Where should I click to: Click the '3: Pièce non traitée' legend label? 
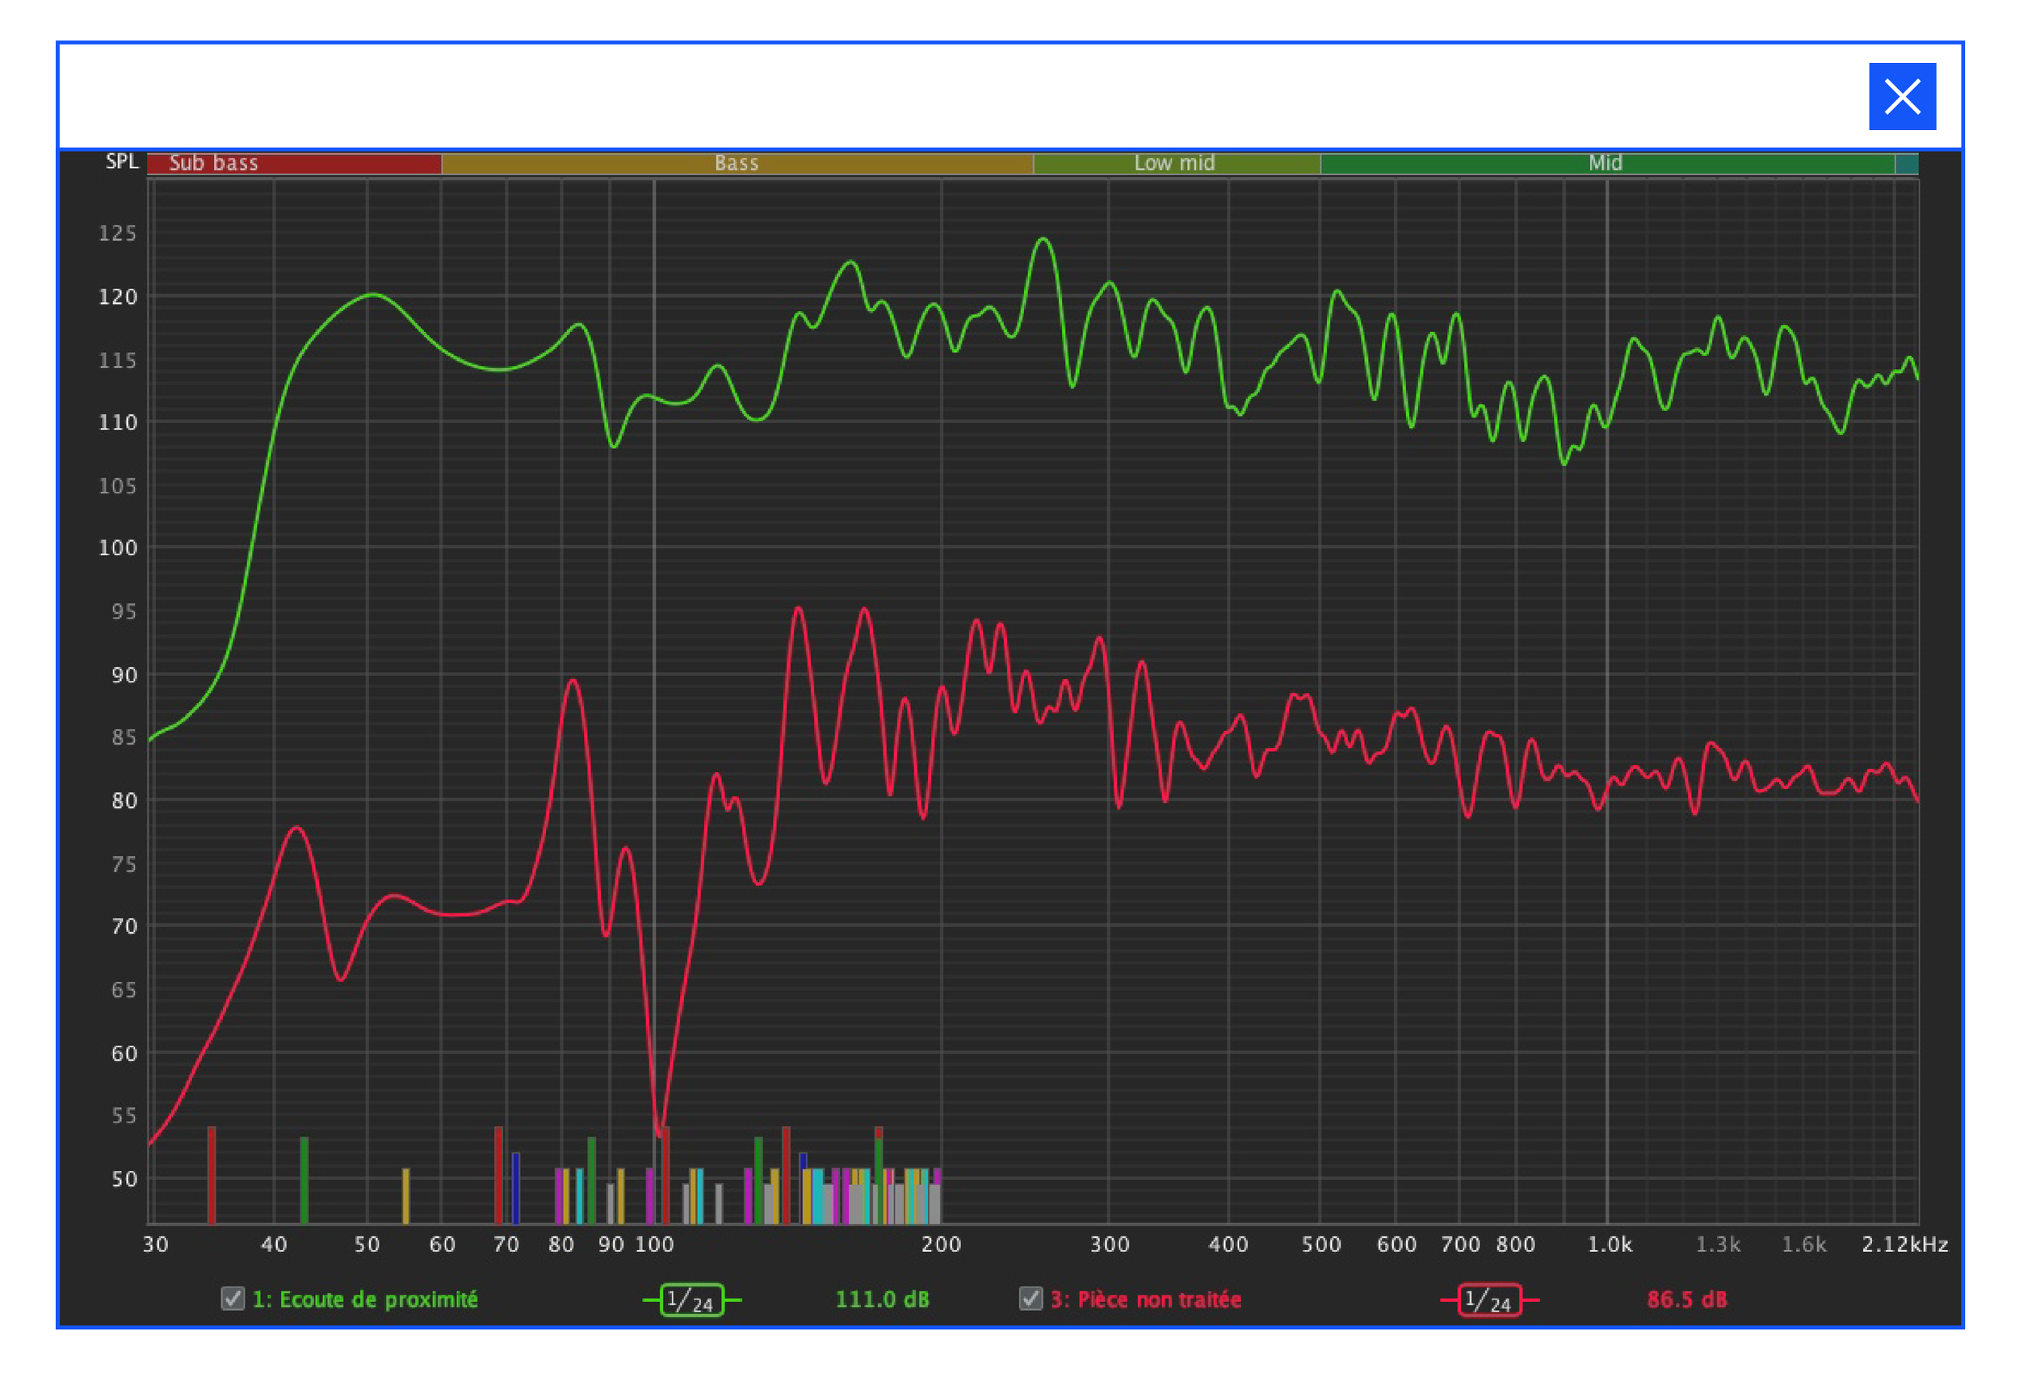pos(1146,1299)
